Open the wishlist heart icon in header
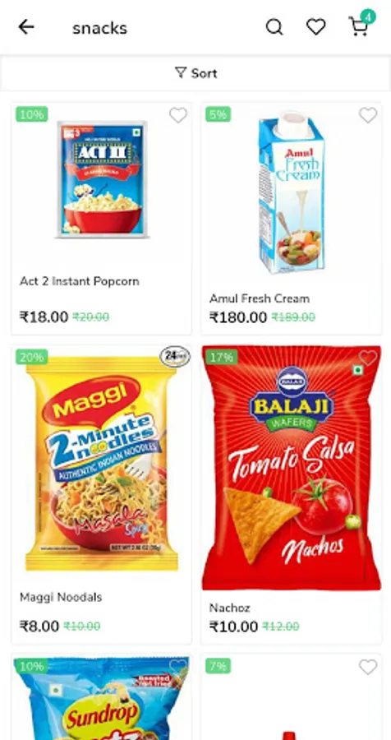Viewport: 391px width, 740px height. coord(315,27)
